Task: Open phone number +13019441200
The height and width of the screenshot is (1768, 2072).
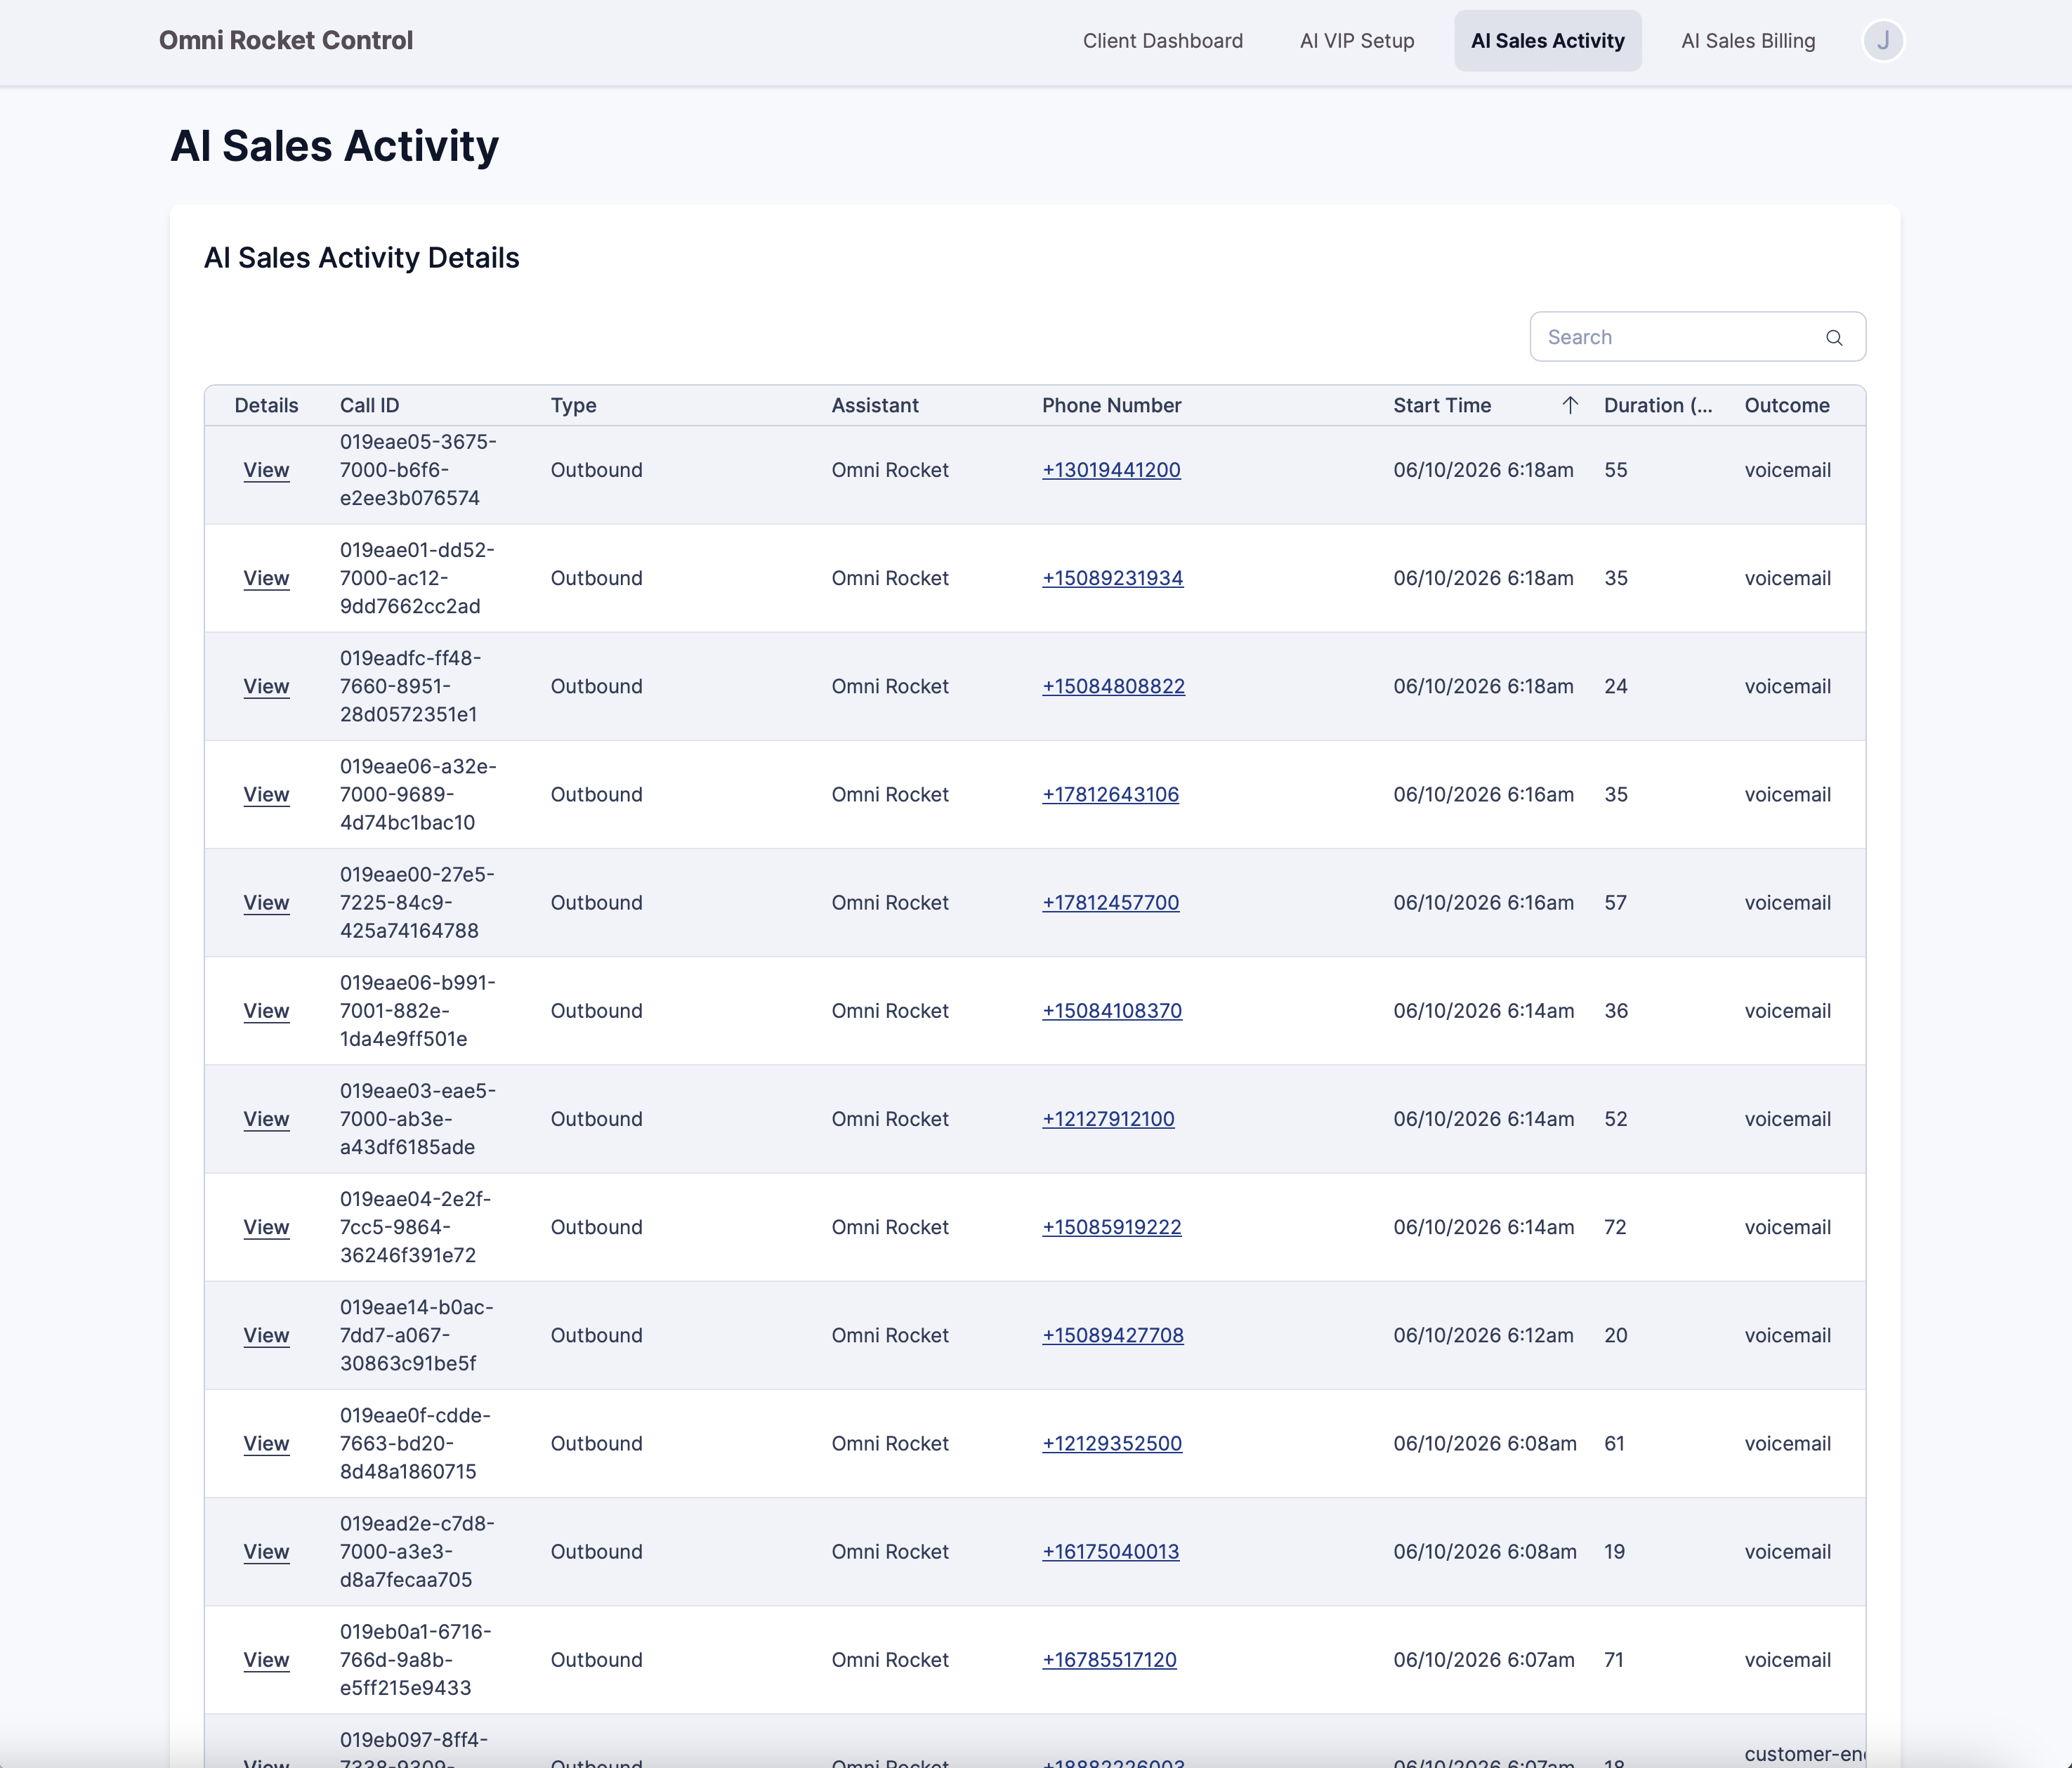Action: click(x=1111, y=470)
